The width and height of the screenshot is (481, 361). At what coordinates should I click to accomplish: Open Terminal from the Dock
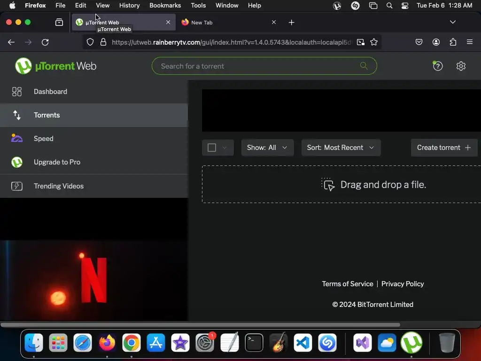click(x=254, y=343)
